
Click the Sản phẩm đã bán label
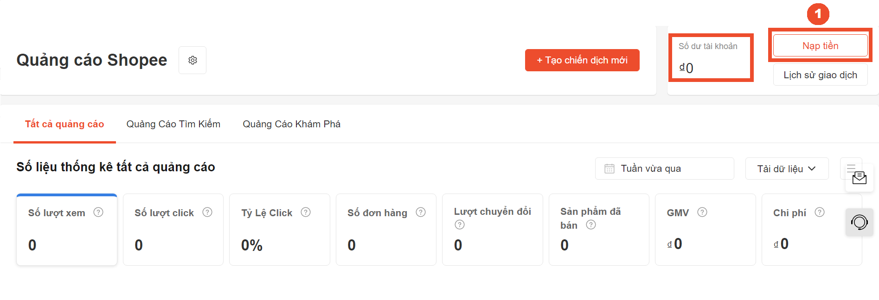click(590, 219)
